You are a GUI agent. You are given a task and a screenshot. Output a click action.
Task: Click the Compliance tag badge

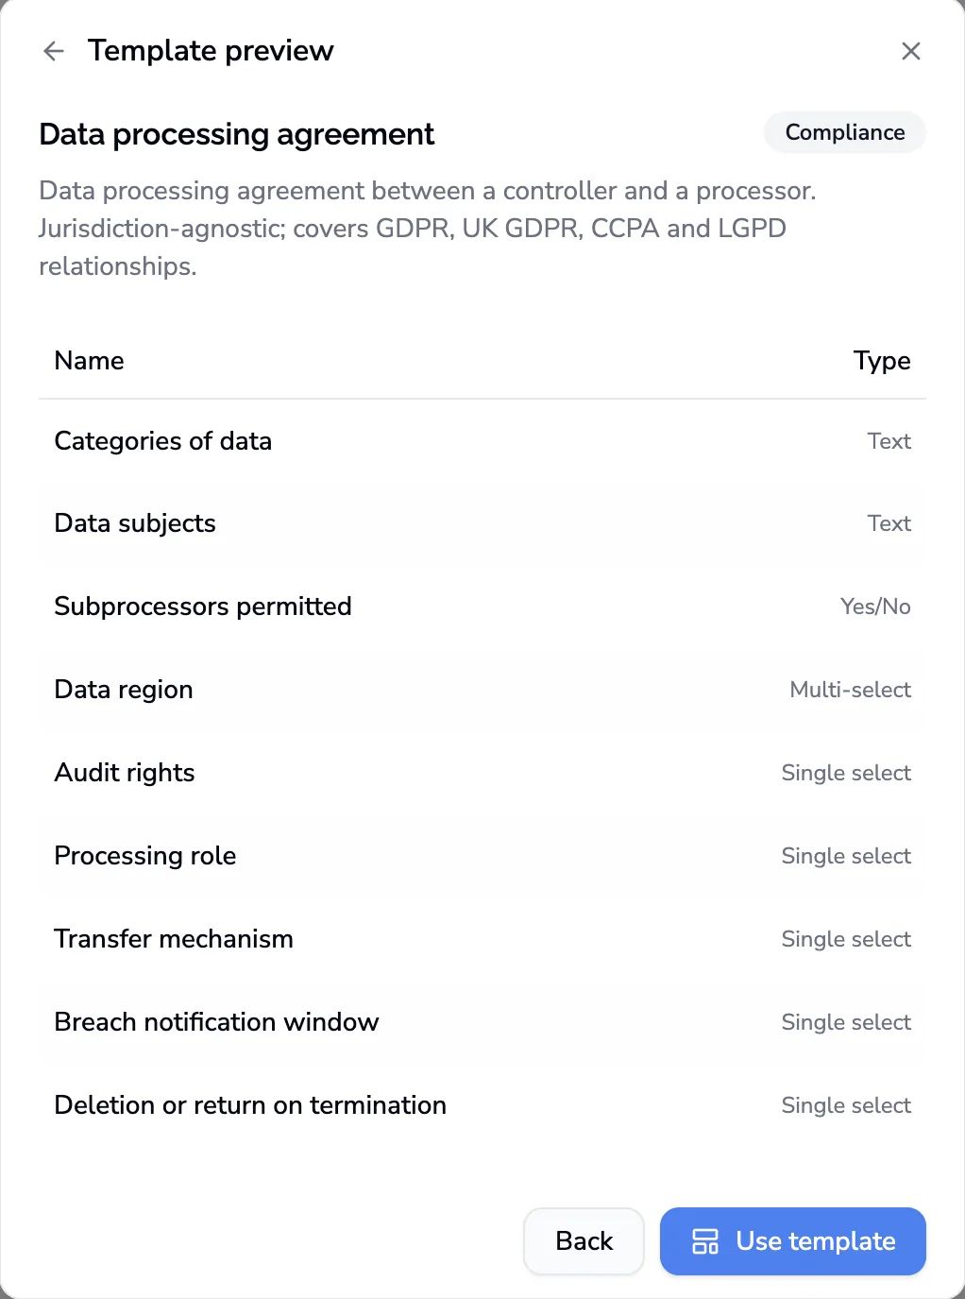(x=845, y=132)
